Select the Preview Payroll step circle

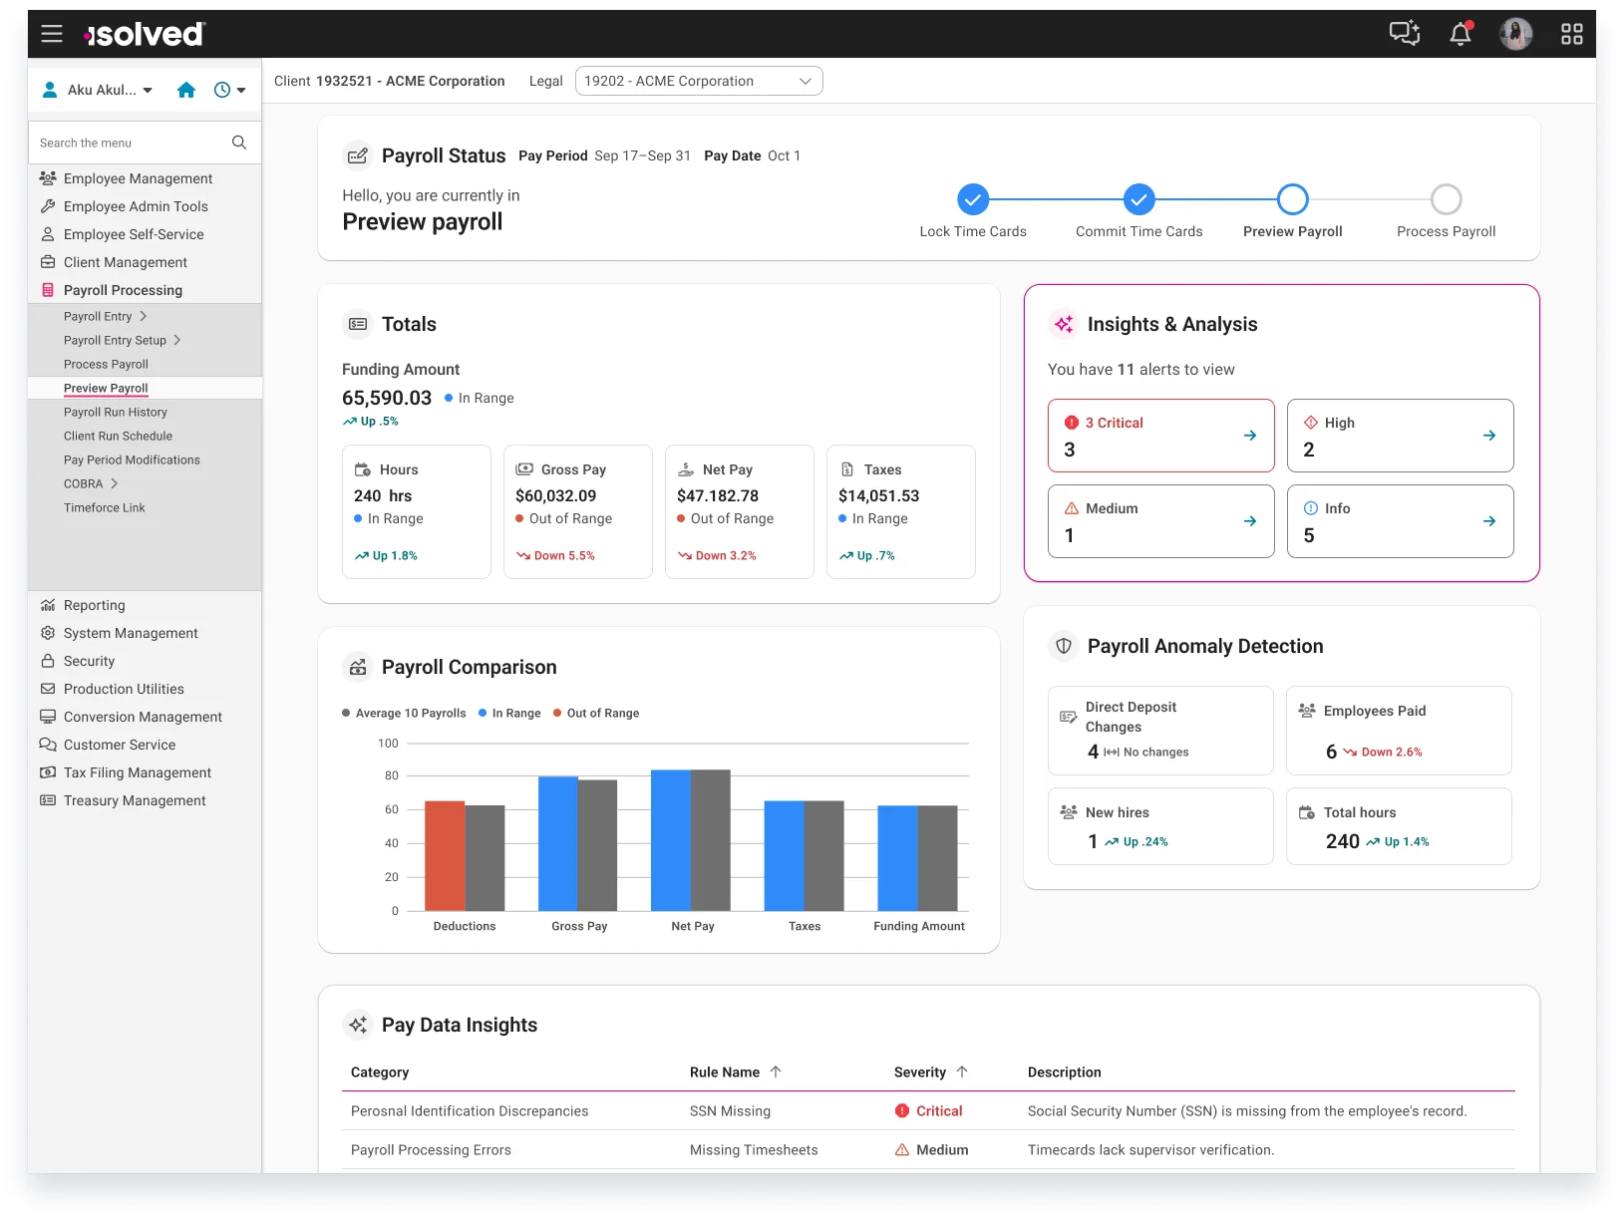[x=1293, y=199]
